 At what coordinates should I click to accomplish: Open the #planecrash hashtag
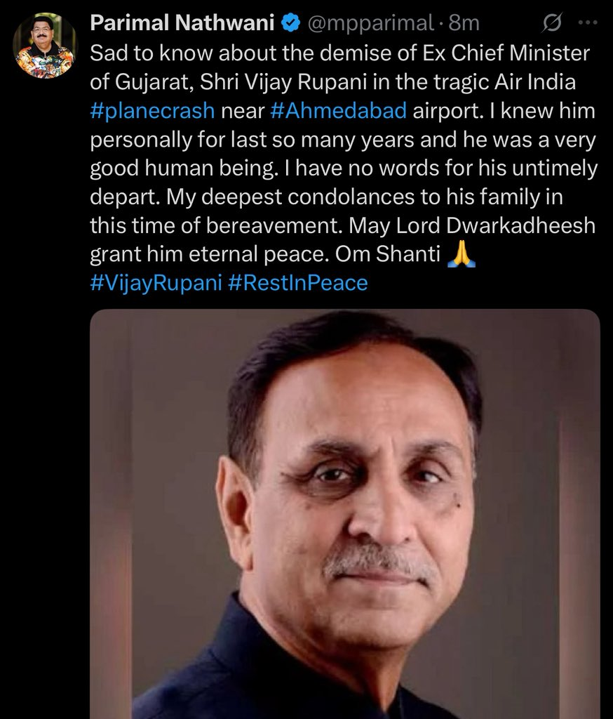tap(152, 112)
